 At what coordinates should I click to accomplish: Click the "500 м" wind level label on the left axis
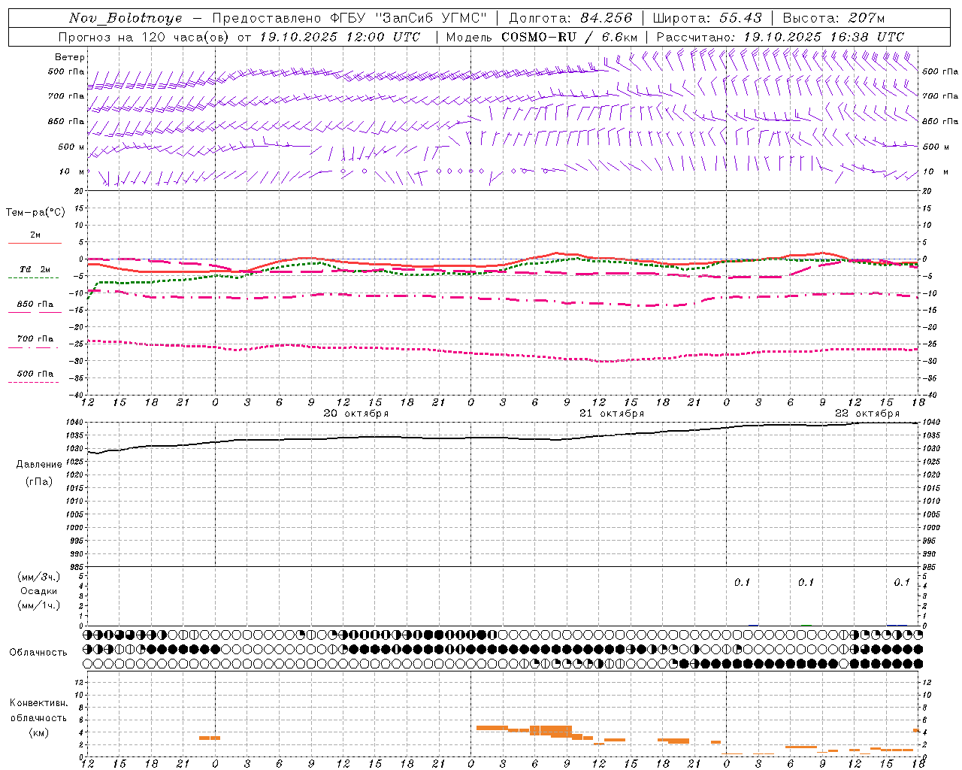(71, 147)
